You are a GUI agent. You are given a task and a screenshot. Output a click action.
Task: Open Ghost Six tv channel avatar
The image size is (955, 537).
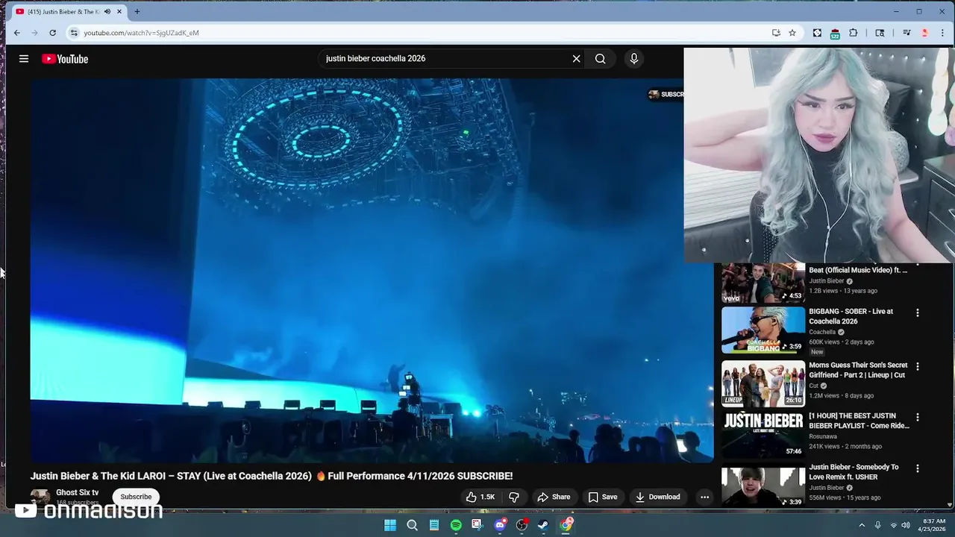pyautogui.click(x=40, y=497)
